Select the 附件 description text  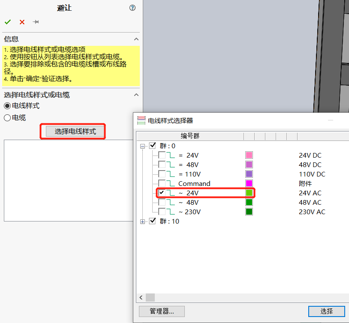click(x=305, y=183)
